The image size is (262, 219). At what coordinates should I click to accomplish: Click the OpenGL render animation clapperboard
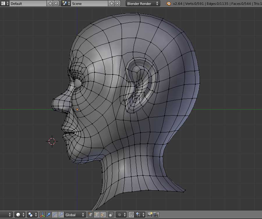click(x=156, y=215)
